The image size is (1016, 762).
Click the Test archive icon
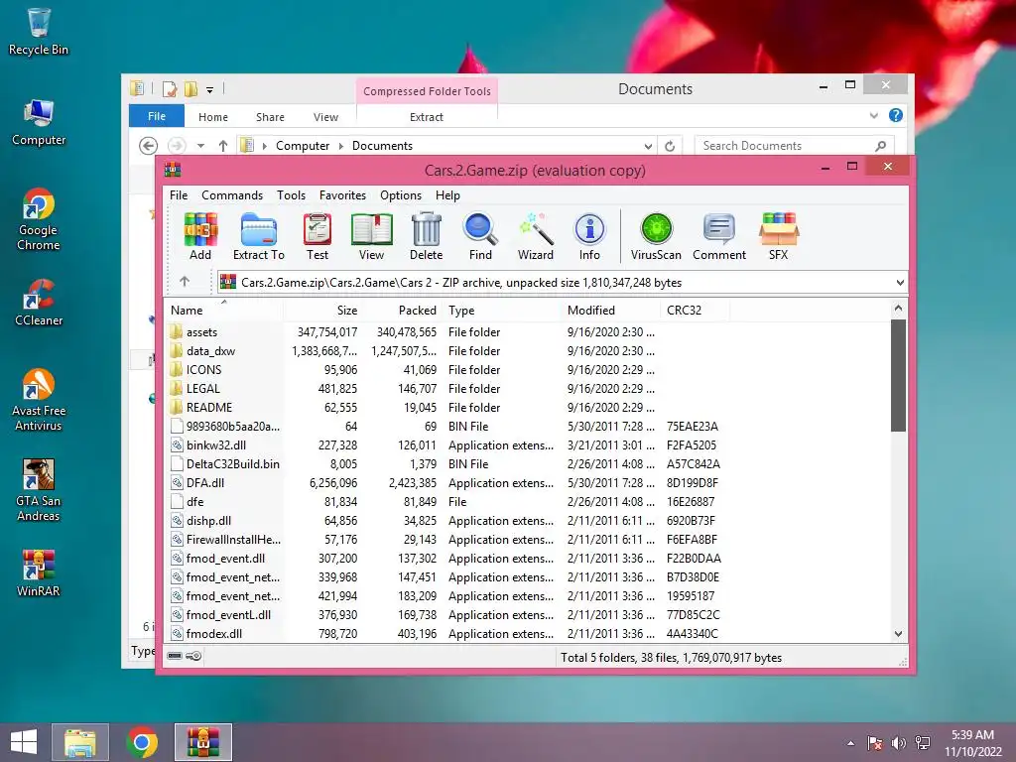pyautogui.click(x=317, y=236)
